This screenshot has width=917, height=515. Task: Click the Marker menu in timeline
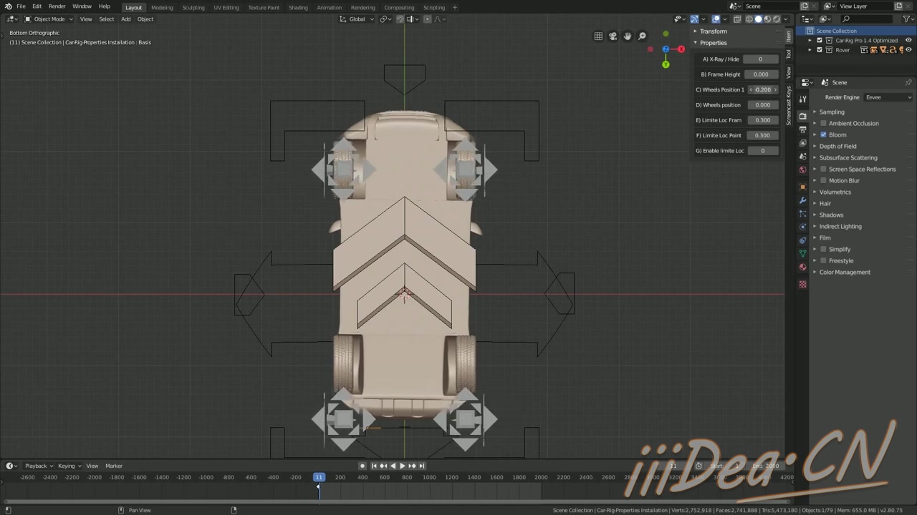(x=114, y=466)
